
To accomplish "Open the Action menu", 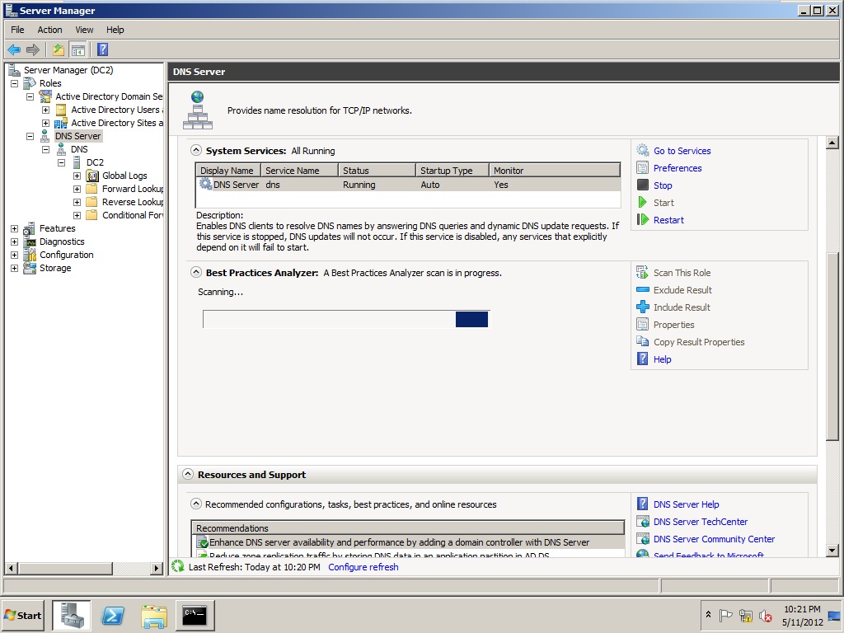I will coord(49,30).
